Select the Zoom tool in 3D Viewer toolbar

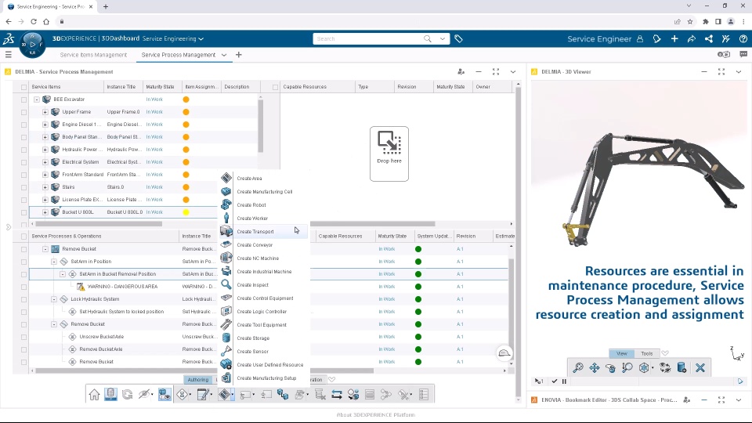coord(627,368)
